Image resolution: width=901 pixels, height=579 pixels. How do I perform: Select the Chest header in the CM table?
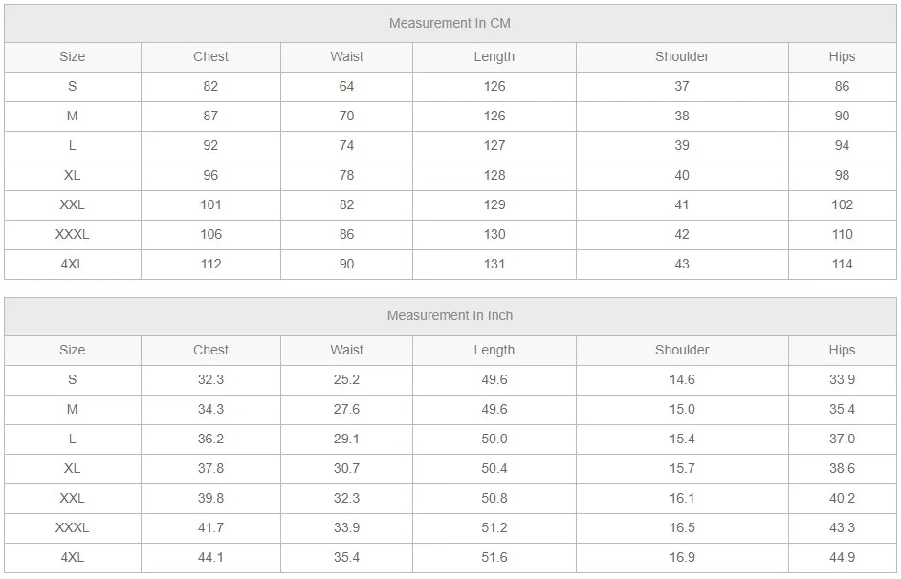coord(210,56)
